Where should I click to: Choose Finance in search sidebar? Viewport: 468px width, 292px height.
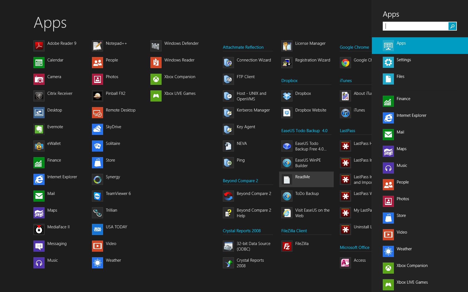point(420,101)
